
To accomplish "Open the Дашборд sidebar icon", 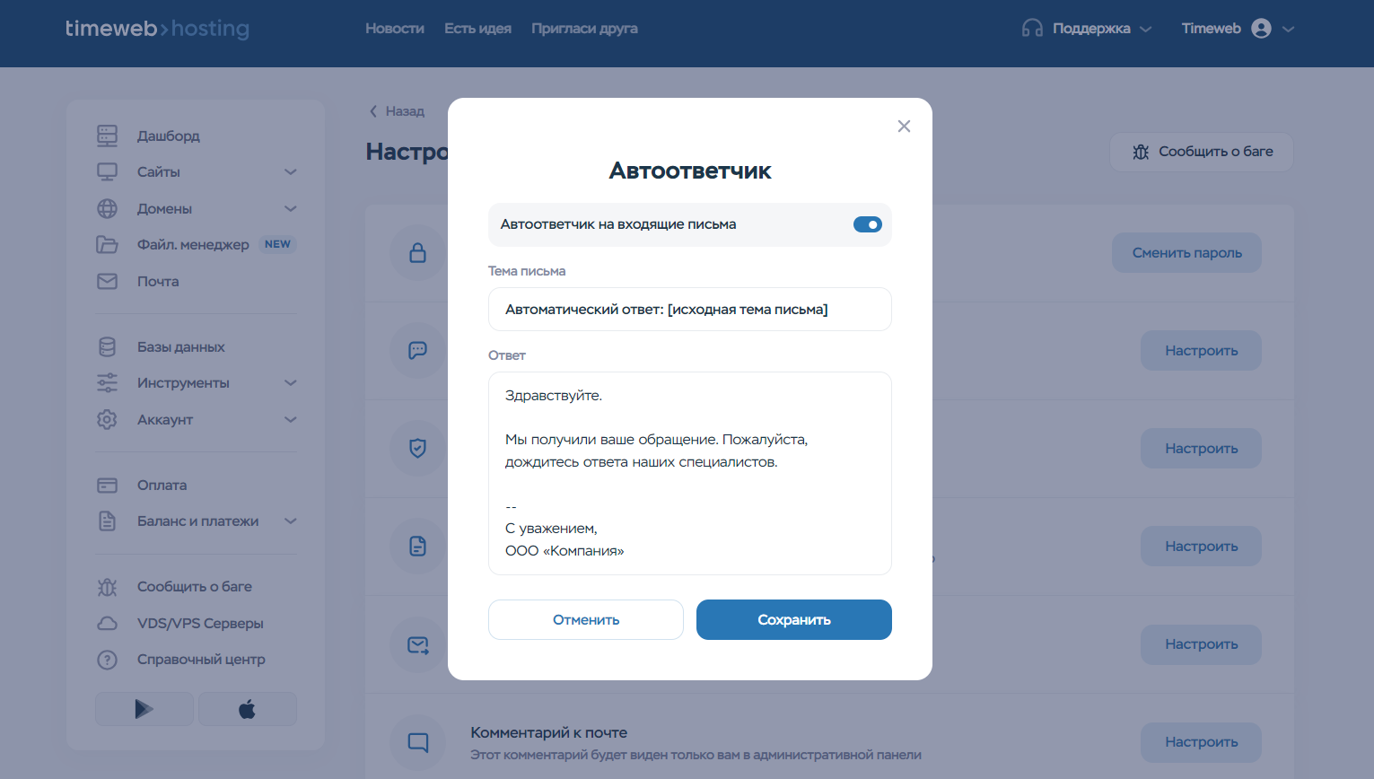I will (107, 136).
